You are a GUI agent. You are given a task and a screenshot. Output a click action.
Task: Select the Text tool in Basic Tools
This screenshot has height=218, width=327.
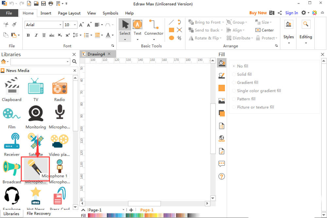coord(137,27)
